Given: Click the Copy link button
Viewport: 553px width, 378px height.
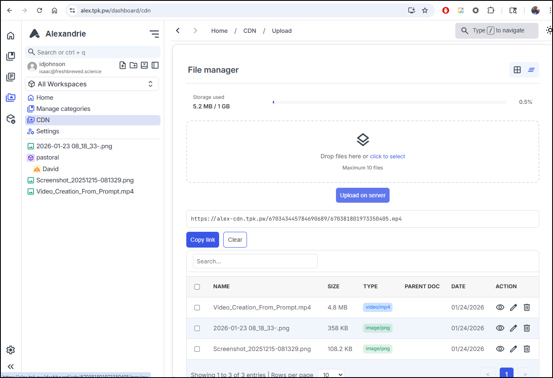Looking at the screenshot, I should tap(202, 240).
